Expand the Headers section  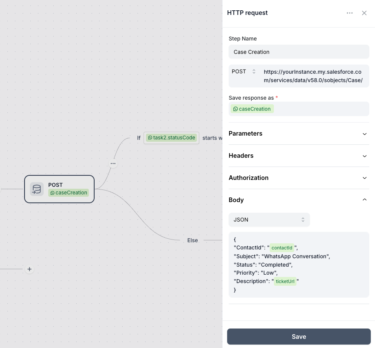pos(299,156)
